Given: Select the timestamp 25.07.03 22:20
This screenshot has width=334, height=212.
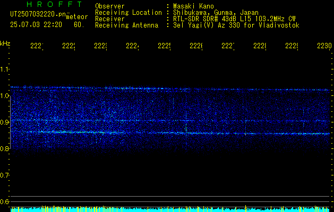Looking at the screenshot, I should click(x=36, y=25).
